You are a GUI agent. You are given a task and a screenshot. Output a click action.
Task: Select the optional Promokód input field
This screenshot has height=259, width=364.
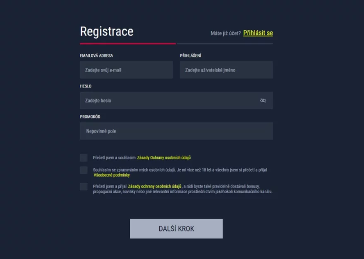pos(176,131)
